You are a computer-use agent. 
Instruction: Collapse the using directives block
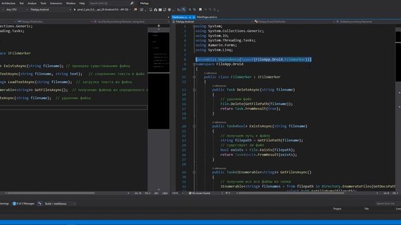[194, 26]
